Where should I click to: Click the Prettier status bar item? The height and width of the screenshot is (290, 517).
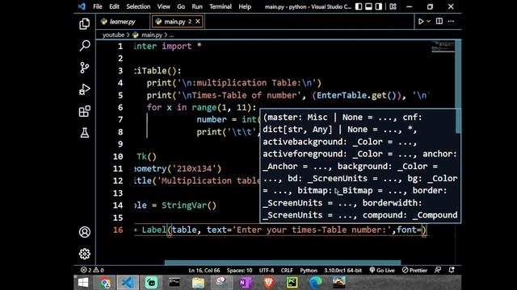(414, 270)
